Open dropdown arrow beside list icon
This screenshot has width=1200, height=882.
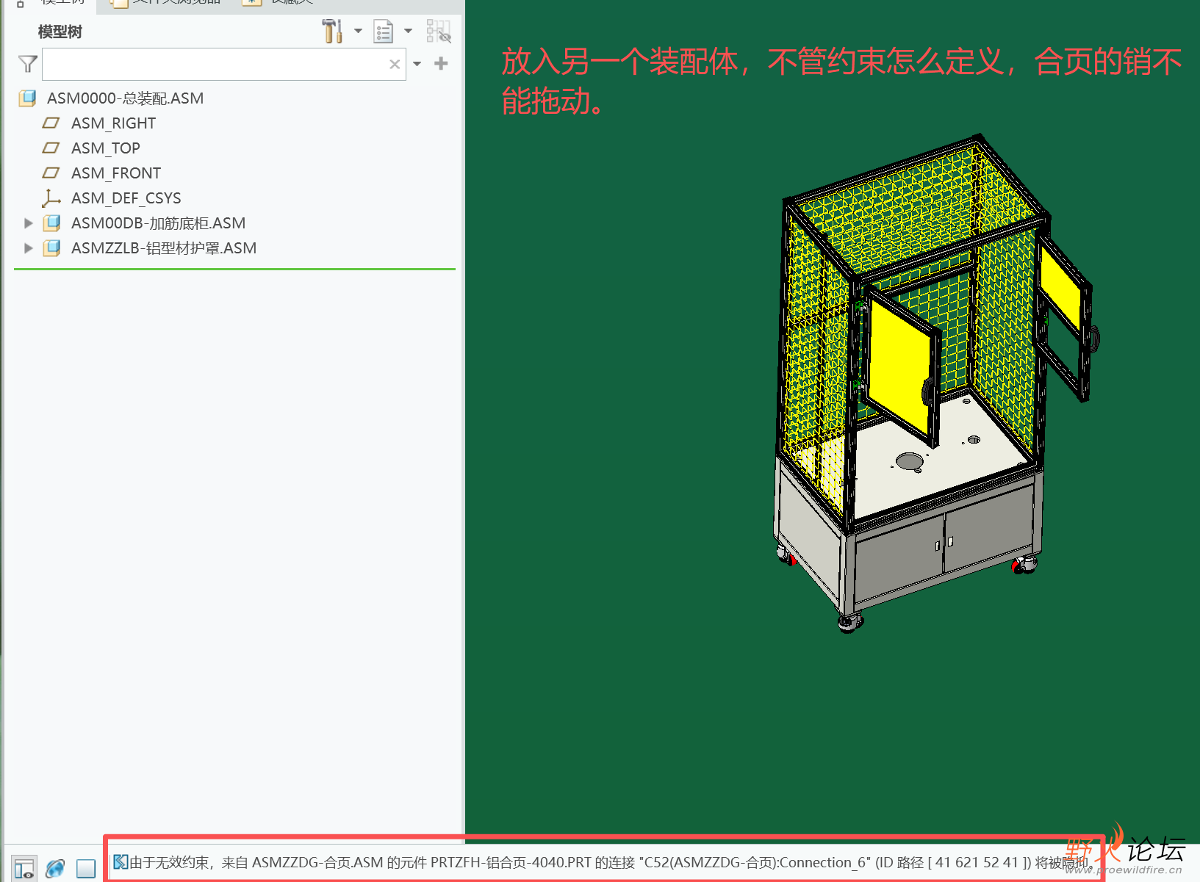(409, 32)
